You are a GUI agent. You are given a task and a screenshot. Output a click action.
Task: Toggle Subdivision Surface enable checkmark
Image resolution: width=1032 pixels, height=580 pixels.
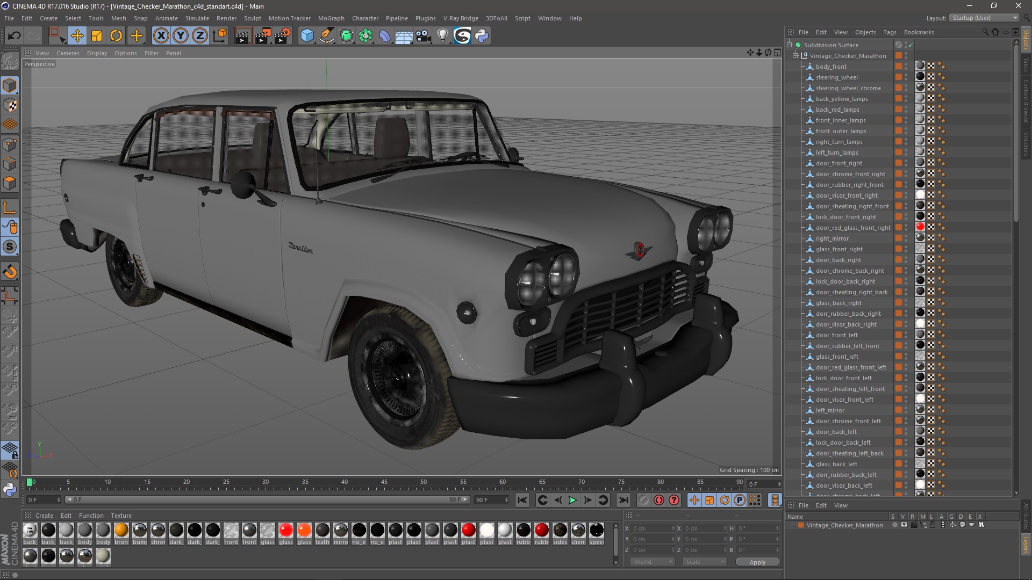click(x=911, y=45)
